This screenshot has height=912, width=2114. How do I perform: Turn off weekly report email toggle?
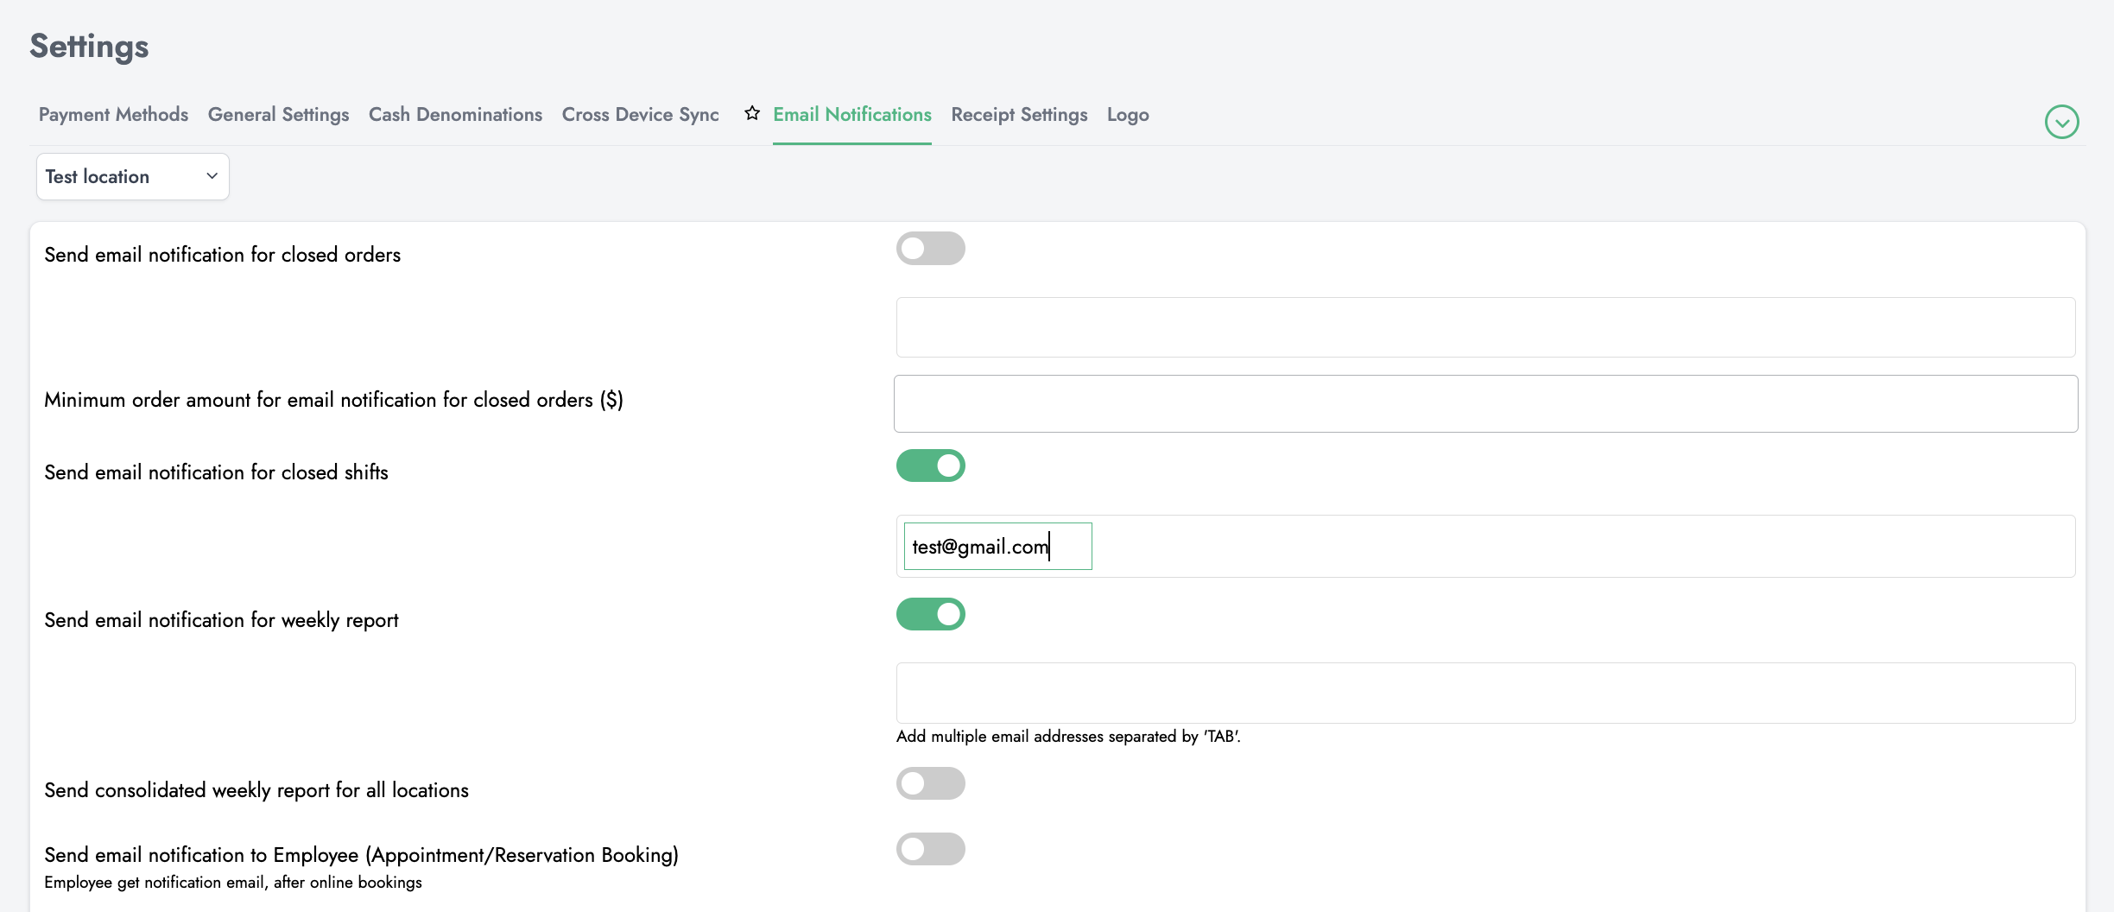click(x=930, y=614)
